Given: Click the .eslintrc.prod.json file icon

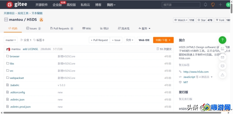Looking at the screenshot, I should (8, 106).
